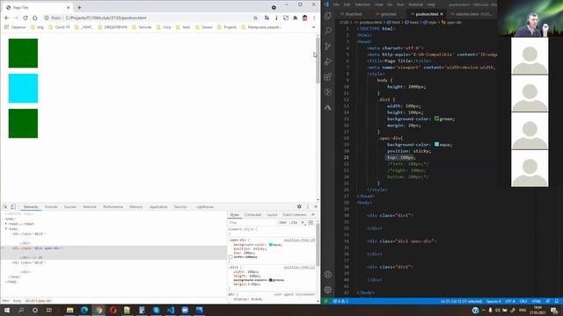
Task: Click green color swatch in DevTools styles
Action: 271,280
